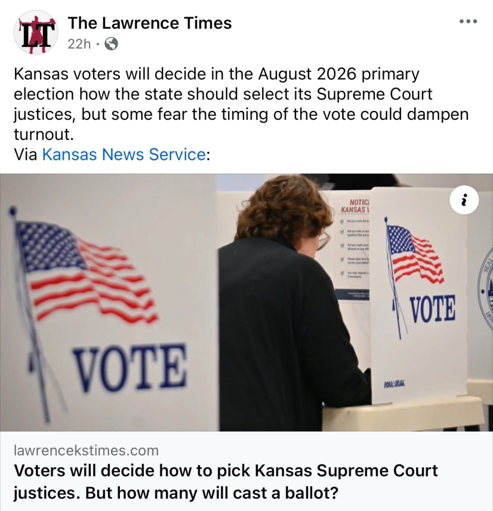The image size is (493, 511).
Task: Tap the info "i" icon on photo
Action: [x=464, y=201]
